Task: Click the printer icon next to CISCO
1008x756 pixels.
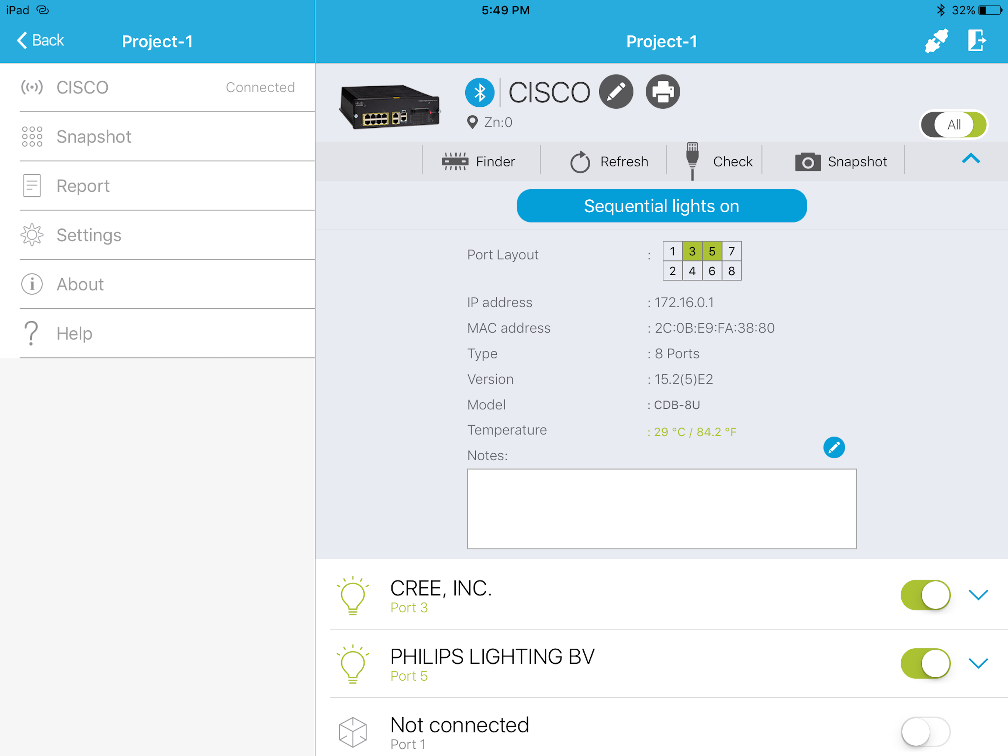Action: pyautogui.click(x=663, y=92)
